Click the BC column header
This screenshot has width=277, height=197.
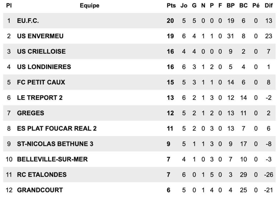[243, 5]
